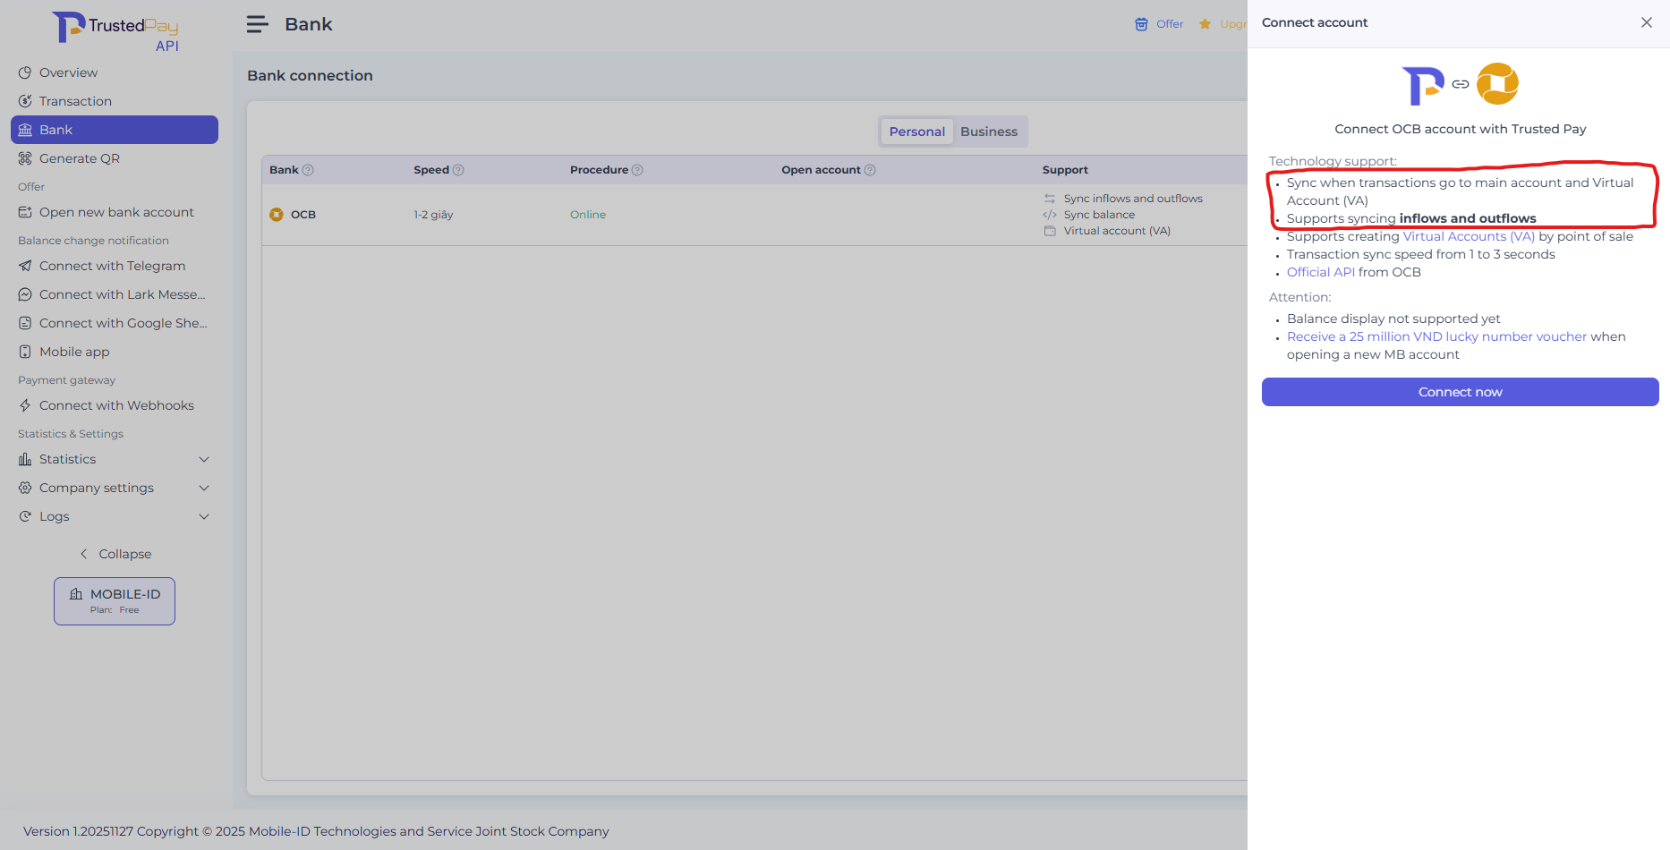Click the help icon next to Bank column
This screenshot has height=850, width=1670.
coord(308,170)
